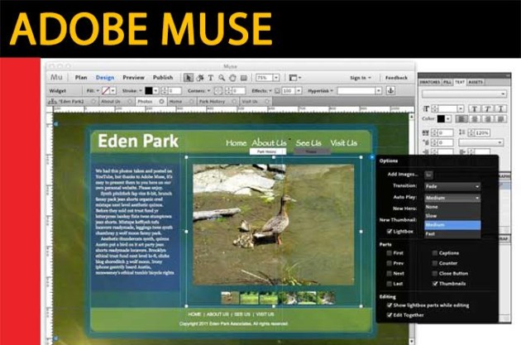
Task: Select the Selection arrow tool
Action: click(189, 78)
